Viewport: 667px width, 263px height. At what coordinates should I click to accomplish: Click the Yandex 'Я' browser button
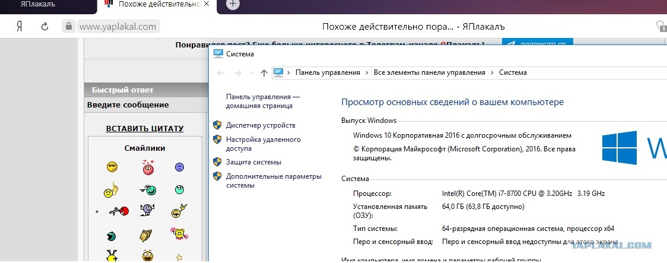click(19, 26)
